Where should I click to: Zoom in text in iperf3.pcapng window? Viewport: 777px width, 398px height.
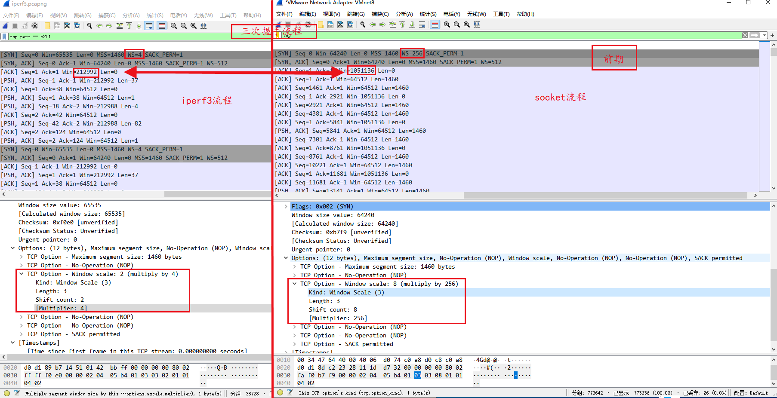coord(174,26)
